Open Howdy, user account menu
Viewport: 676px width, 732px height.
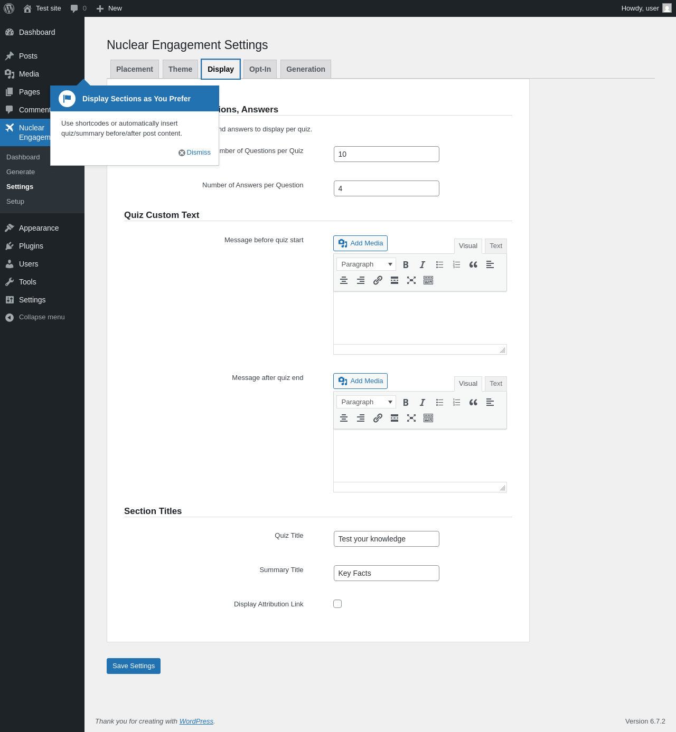click(x=646, y=8)
